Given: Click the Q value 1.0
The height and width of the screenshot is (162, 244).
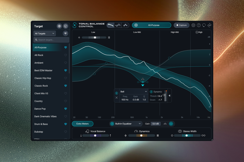Looking at the screenshot, I should 144,100.
